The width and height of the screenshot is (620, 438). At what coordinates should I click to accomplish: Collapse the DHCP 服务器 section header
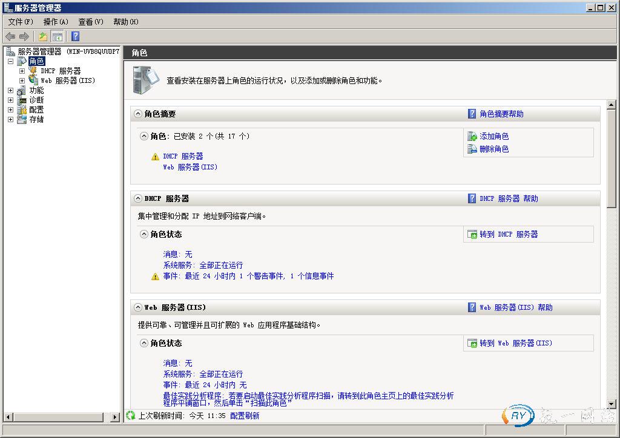(x=138, y=198)
